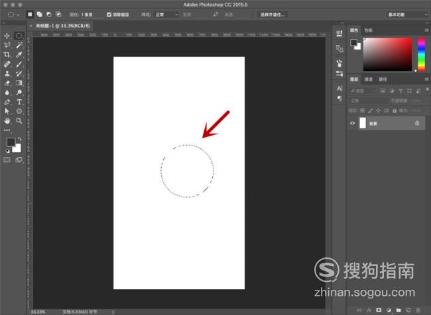Create a new layer group folder icon
This screenshot has height=315, width=431.
[399, 310]
